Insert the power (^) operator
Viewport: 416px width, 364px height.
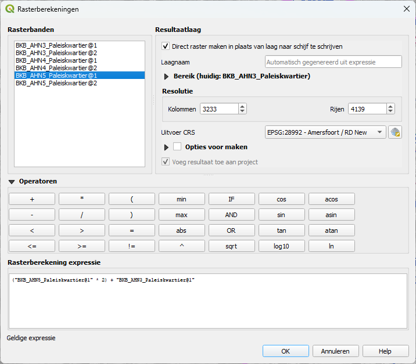click(x=181, y=246)
